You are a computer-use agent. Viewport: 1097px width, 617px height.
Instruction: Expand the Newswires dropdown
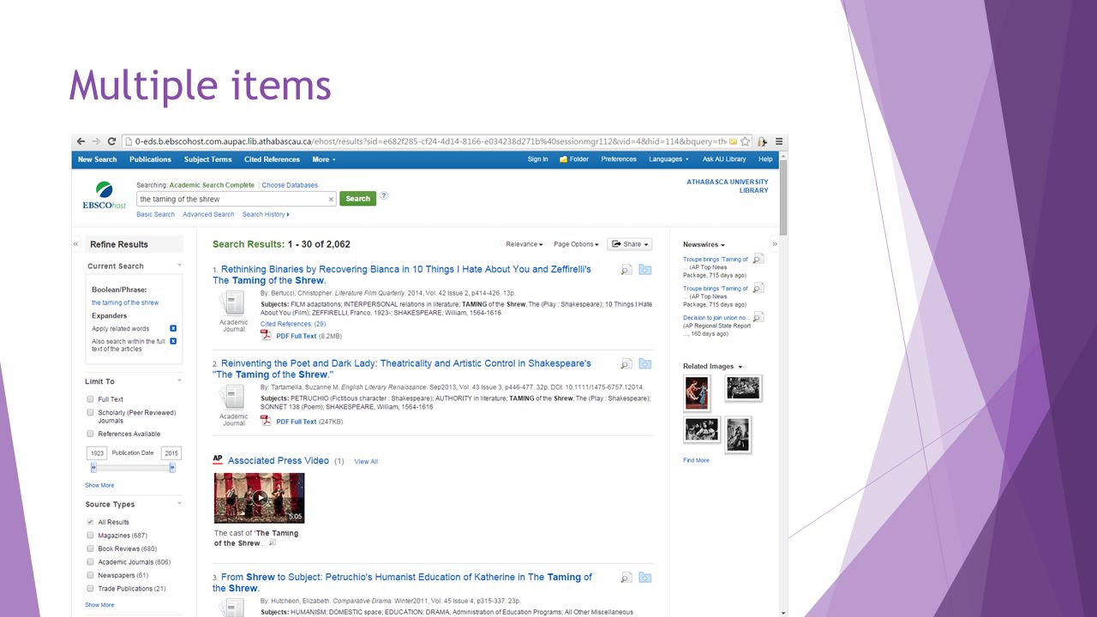coord(704,245)
